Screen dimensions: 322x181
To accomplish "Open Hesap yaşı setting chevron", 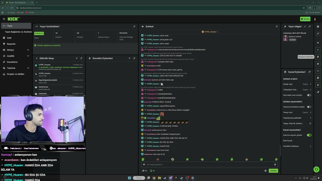I will pyautogui.click(x=310, y=84).
